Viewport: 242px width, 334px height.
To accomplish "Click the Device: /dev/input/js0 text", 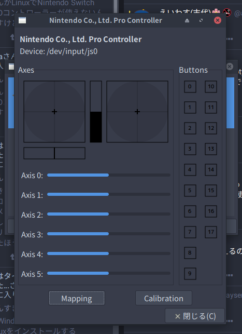I will tap(59, 51).
